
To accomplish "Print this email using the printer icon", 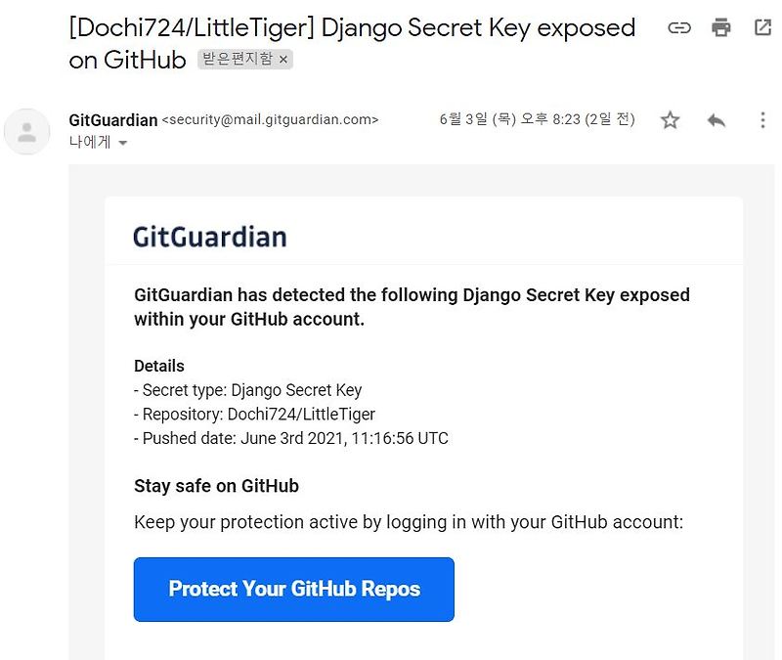I will tap(720, 27).
